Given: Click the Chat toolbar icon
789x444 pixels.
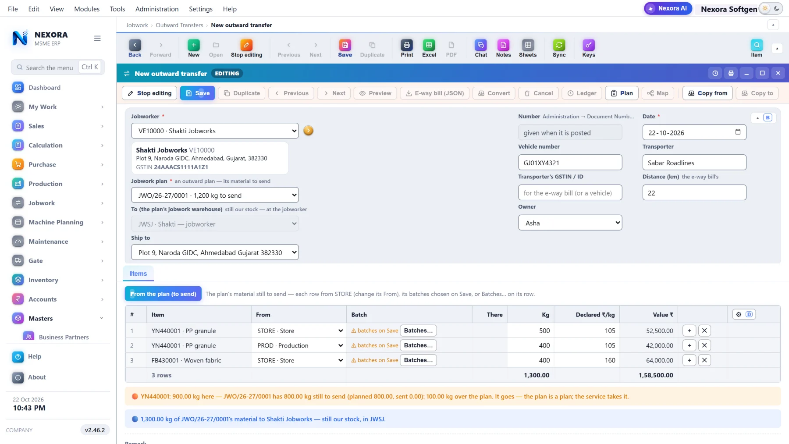Looking at the screenshot, I should click(481, 48).
